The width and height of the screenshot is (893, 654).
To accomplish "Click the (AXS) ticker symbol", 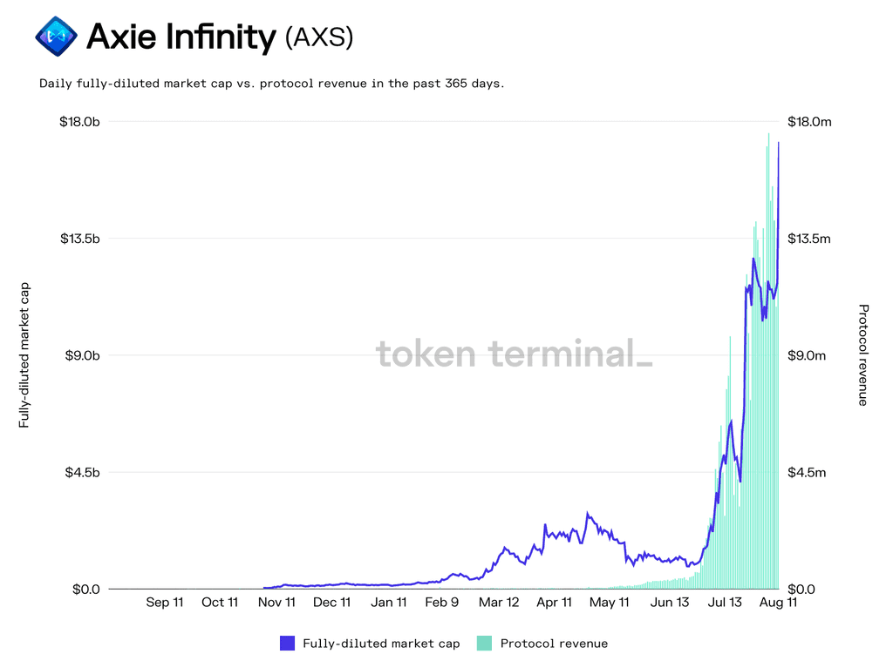I will 319,37.
